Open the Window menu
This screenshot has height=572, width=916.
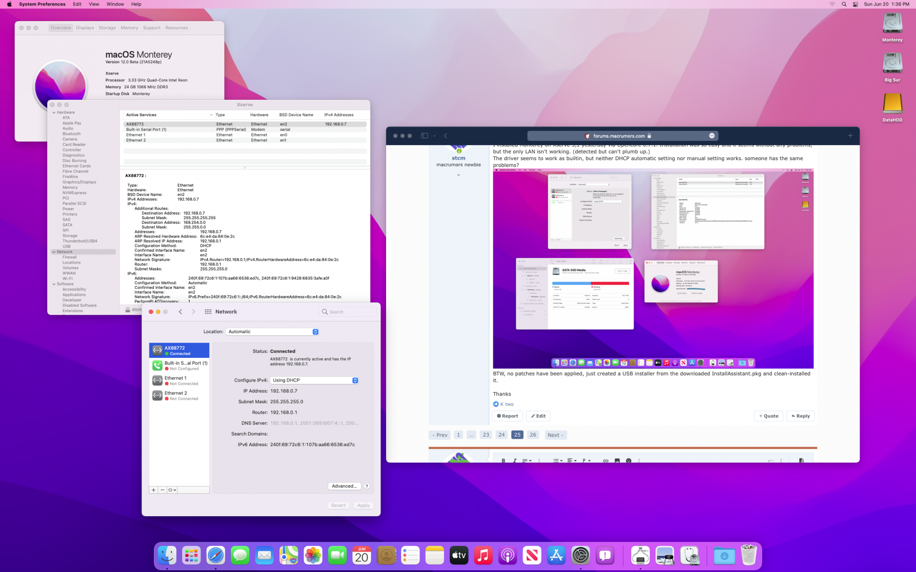point(115,4)
